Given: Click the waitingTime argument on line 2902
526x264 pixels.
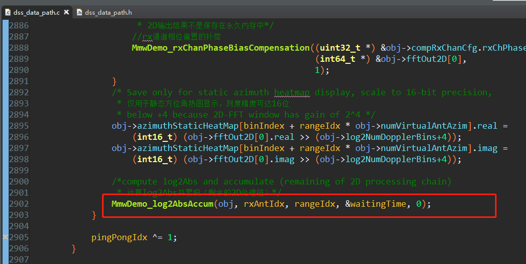Looking at the screenshot, I should 378,204.
